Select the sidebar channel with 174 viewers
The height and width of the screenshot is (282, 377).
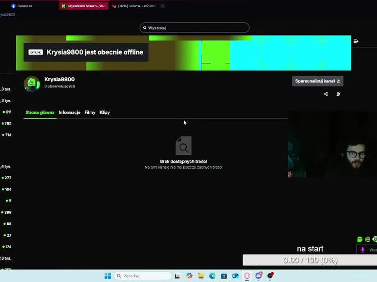(x=7, y=246)
